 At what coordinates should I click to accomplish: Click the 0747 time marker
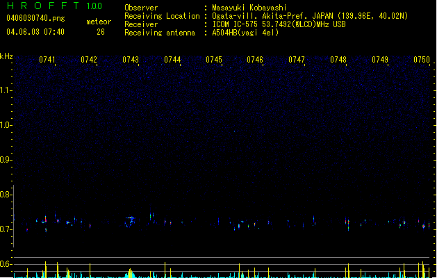(297, 60)
